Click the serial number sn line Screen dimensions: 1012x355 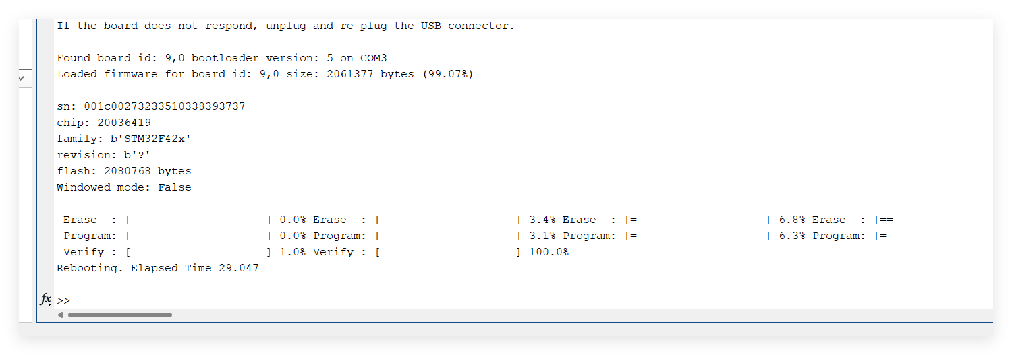pos(150,106)
